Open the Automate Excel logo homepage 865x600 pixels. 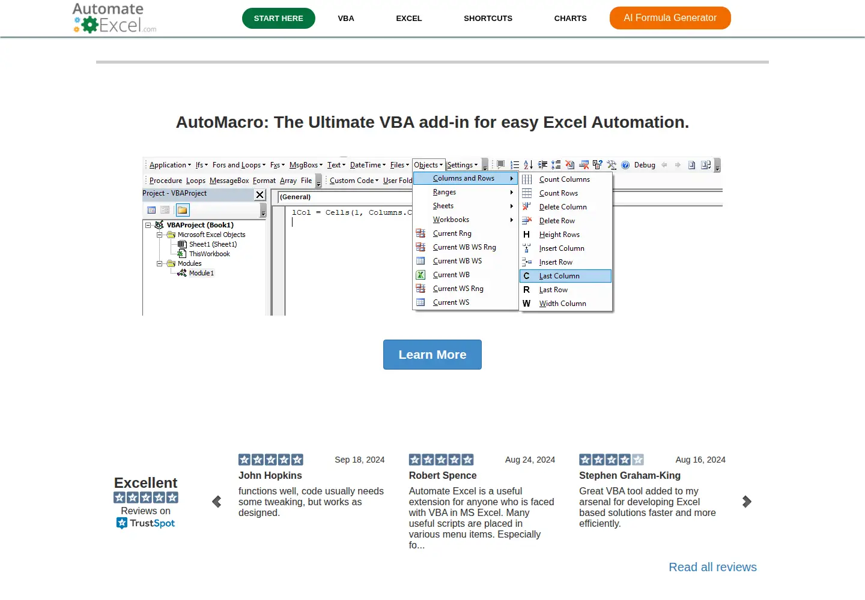click(114, 18)
